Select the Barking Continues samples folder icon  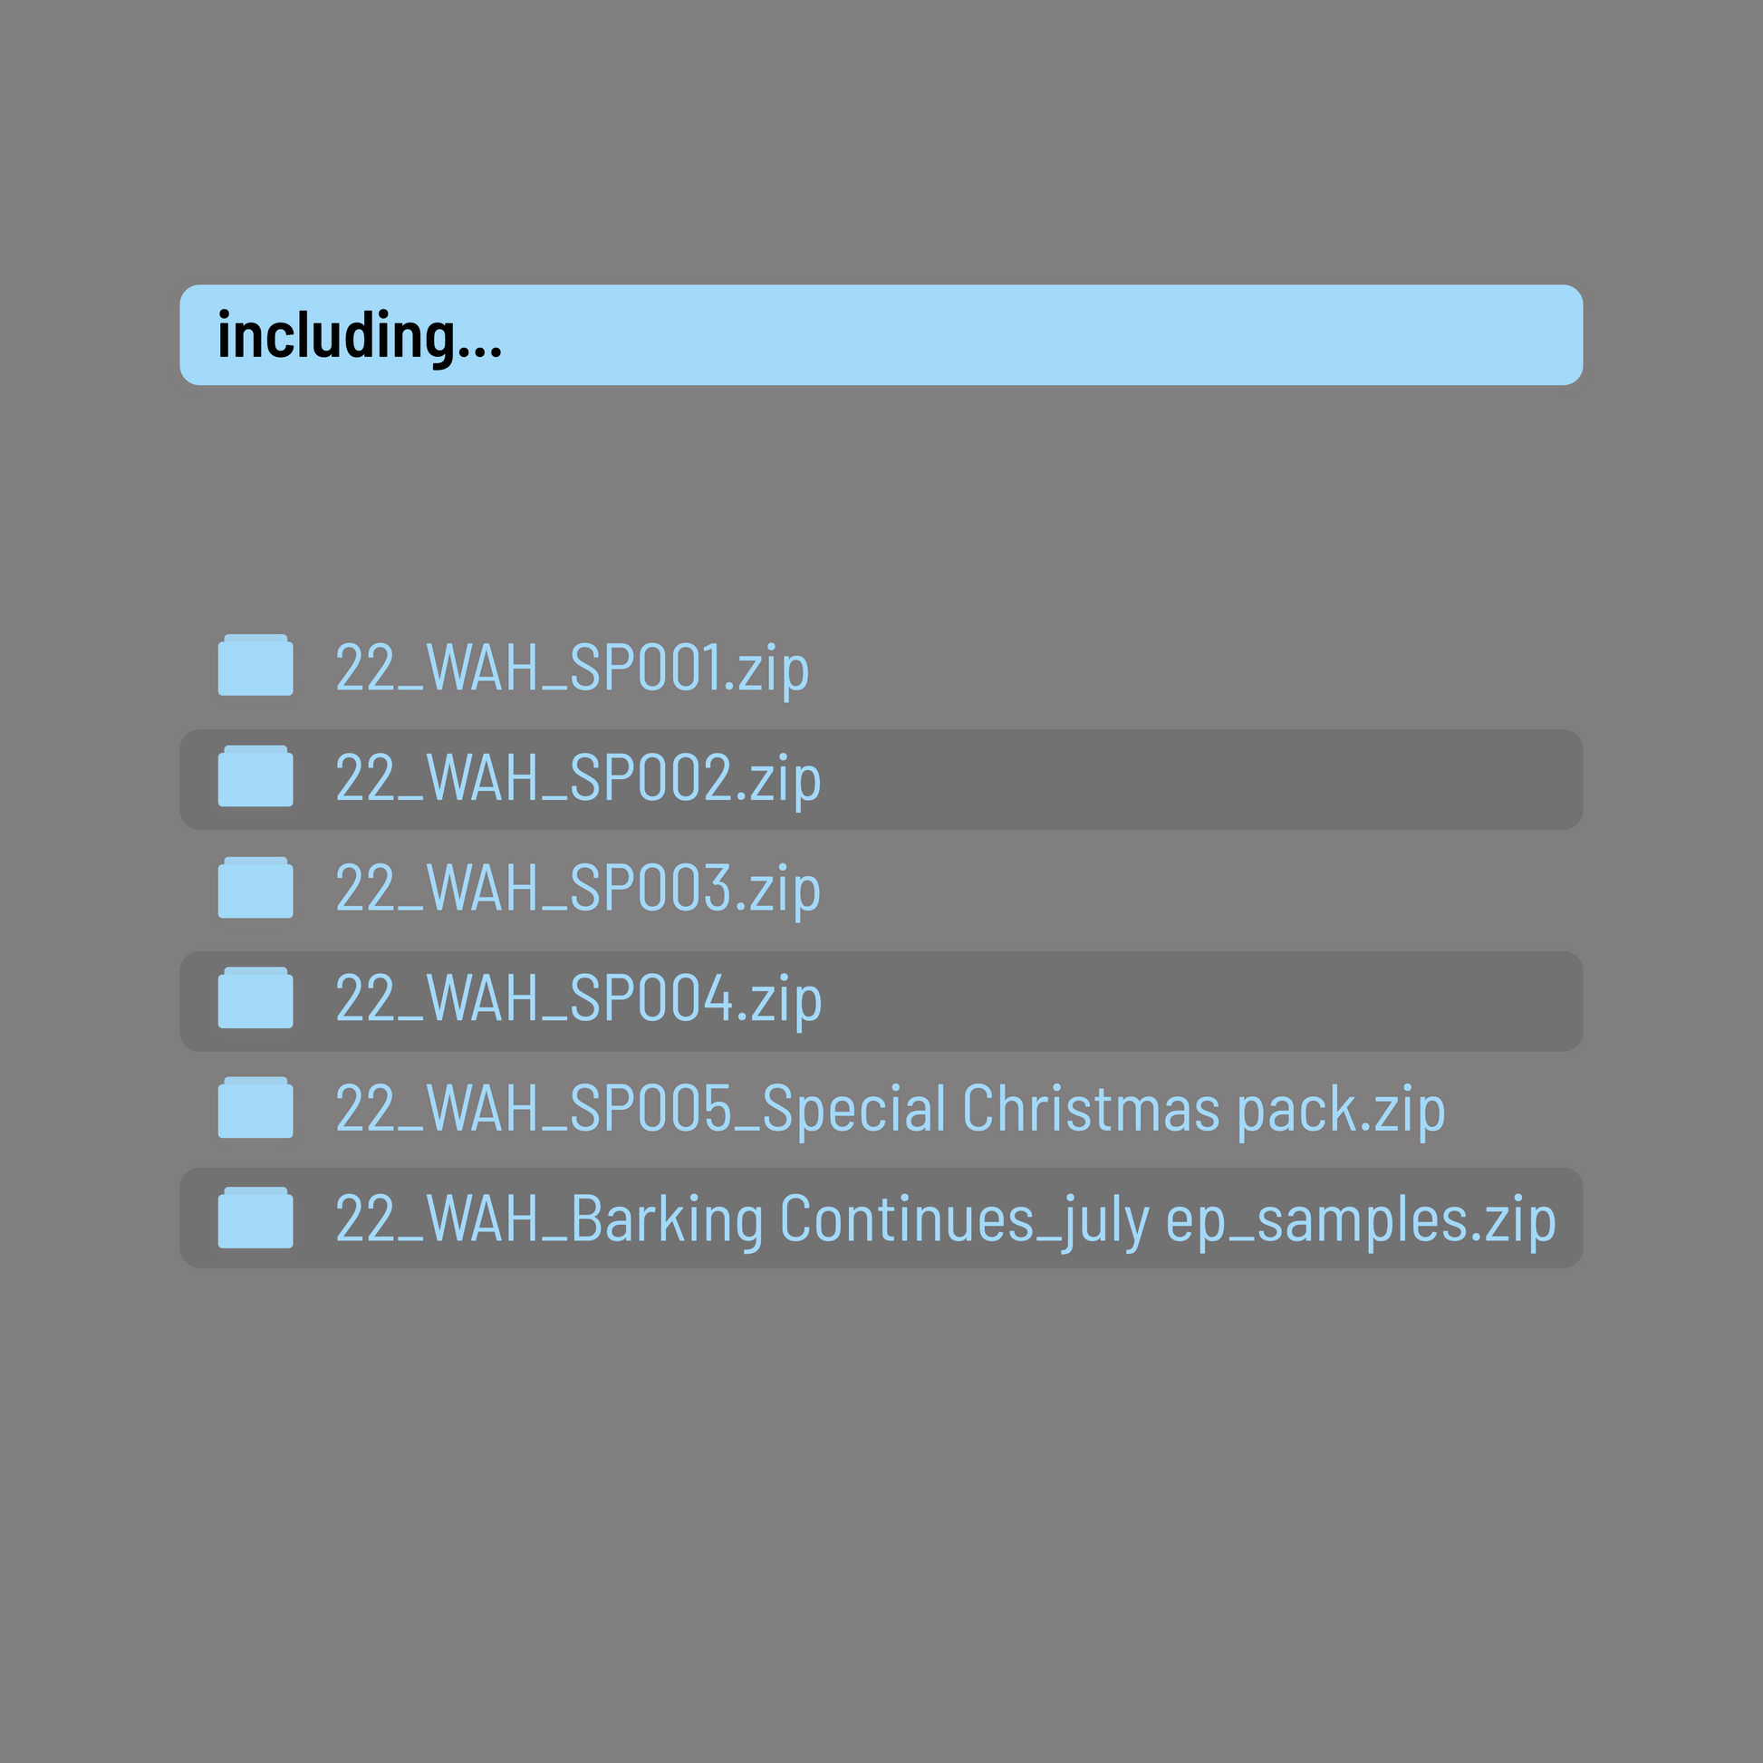pos(255,1219)
